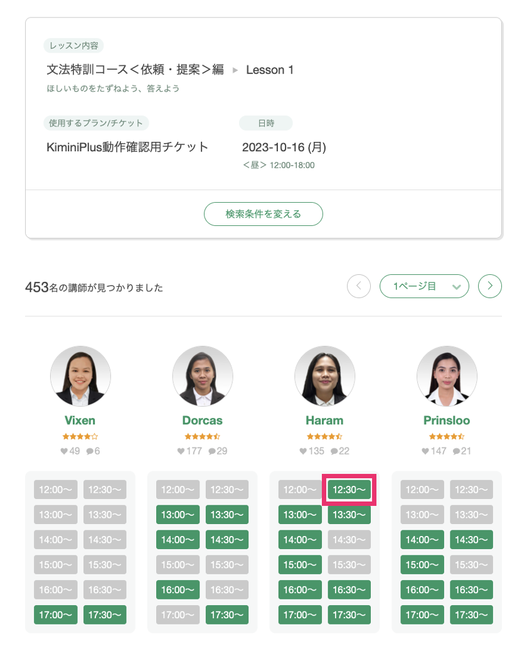This screenshot has height=649, width=522.
Task: Click Haram's heart favorites icon
Action: [303, 451]
